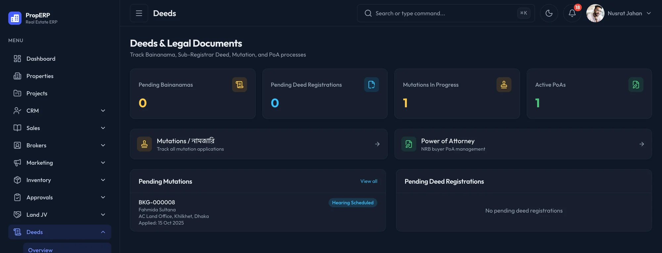The height and width of the screenshot is (253, 662).
Task: Expand the CRM menu chevron
Action: coord(103,111)
